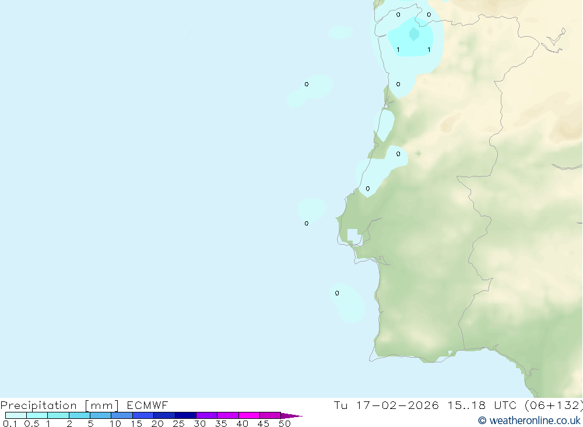The height and width of the screenshot is (427, 583).
Task: Click the 'ECMWF' model label
Action: tap(147, 405)
